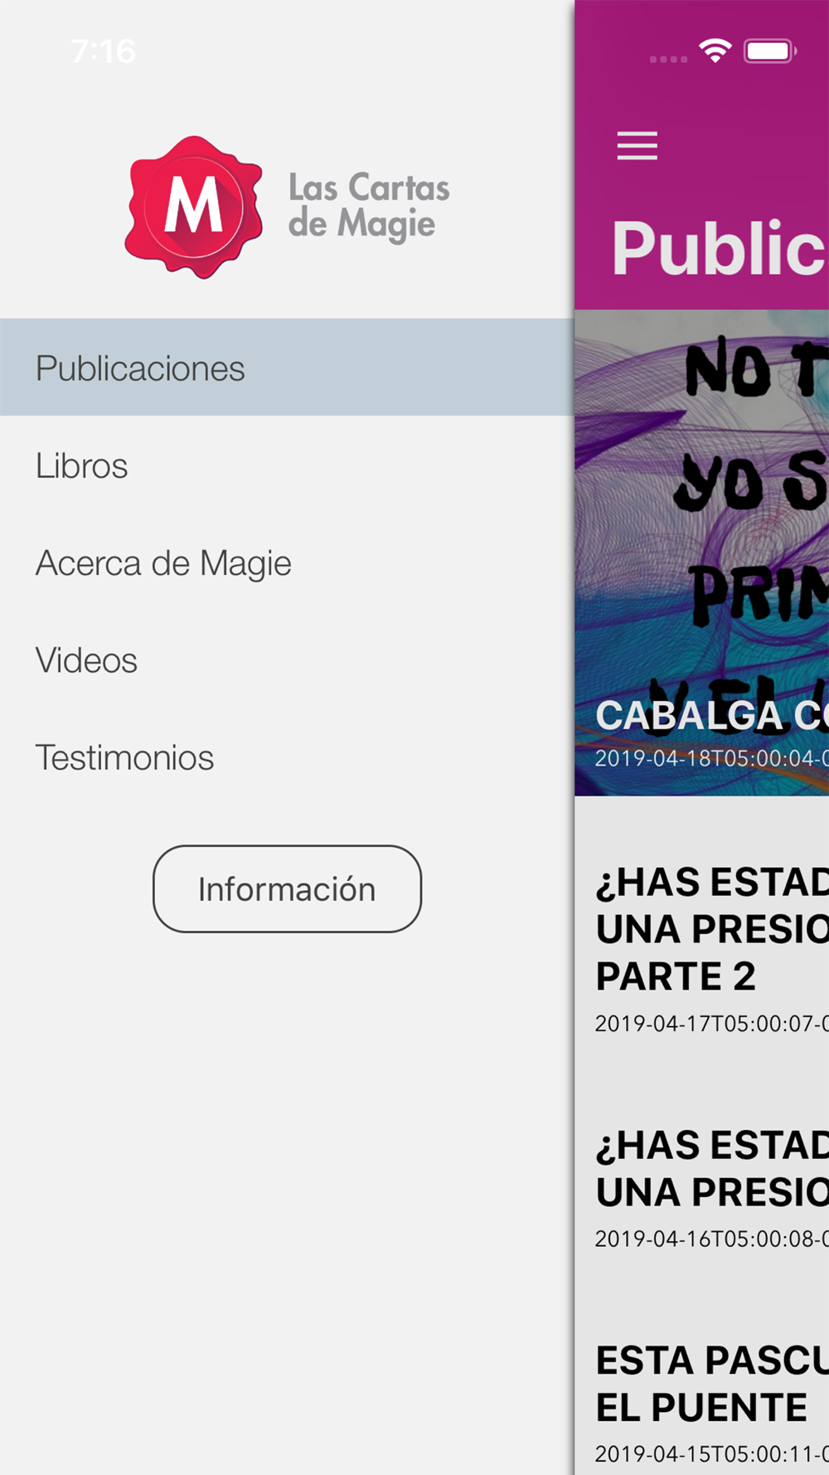
Task: Tap the Public page header title
Action: pos(720,247)
